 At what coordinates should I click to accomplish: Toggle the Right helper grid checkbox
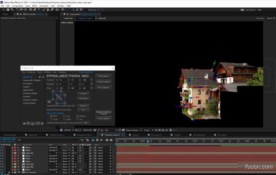(64, 119)
